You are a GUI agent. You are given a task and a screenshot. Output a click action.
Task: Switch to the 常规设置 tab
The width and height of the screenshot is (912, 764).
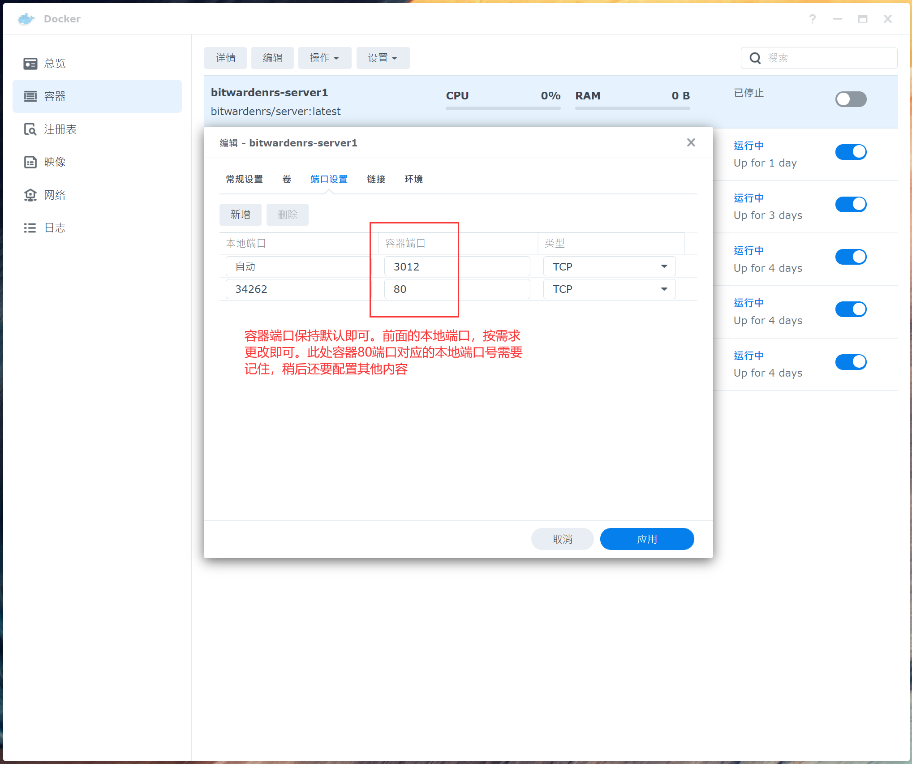coord(244,179)
